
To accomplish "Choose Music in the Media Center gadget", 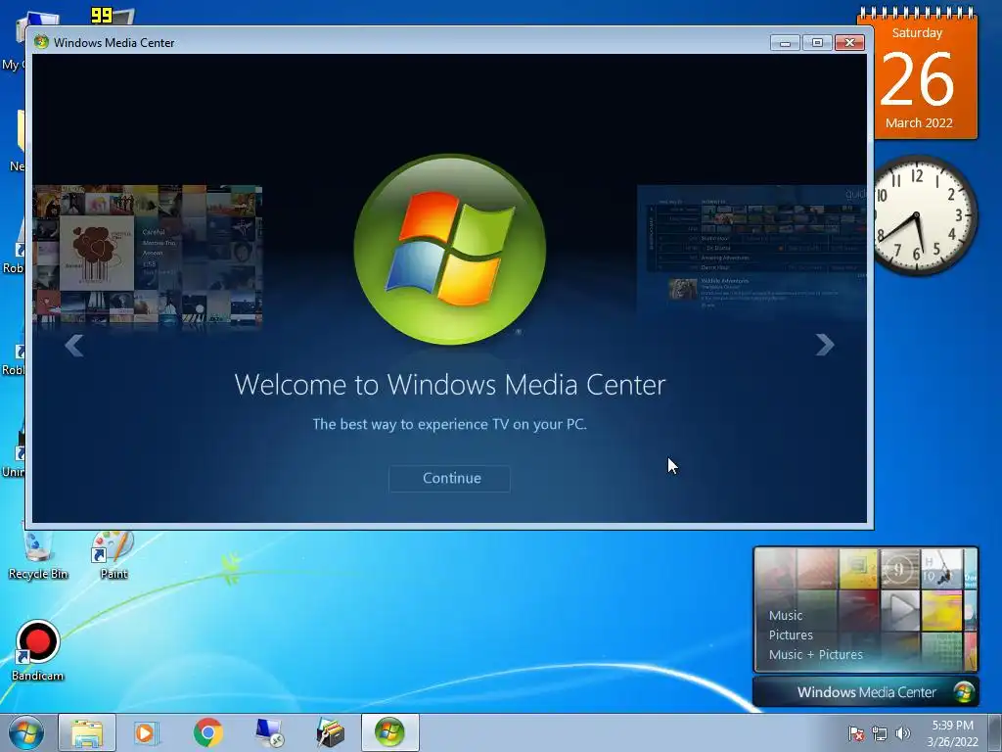I will point(786,615).
